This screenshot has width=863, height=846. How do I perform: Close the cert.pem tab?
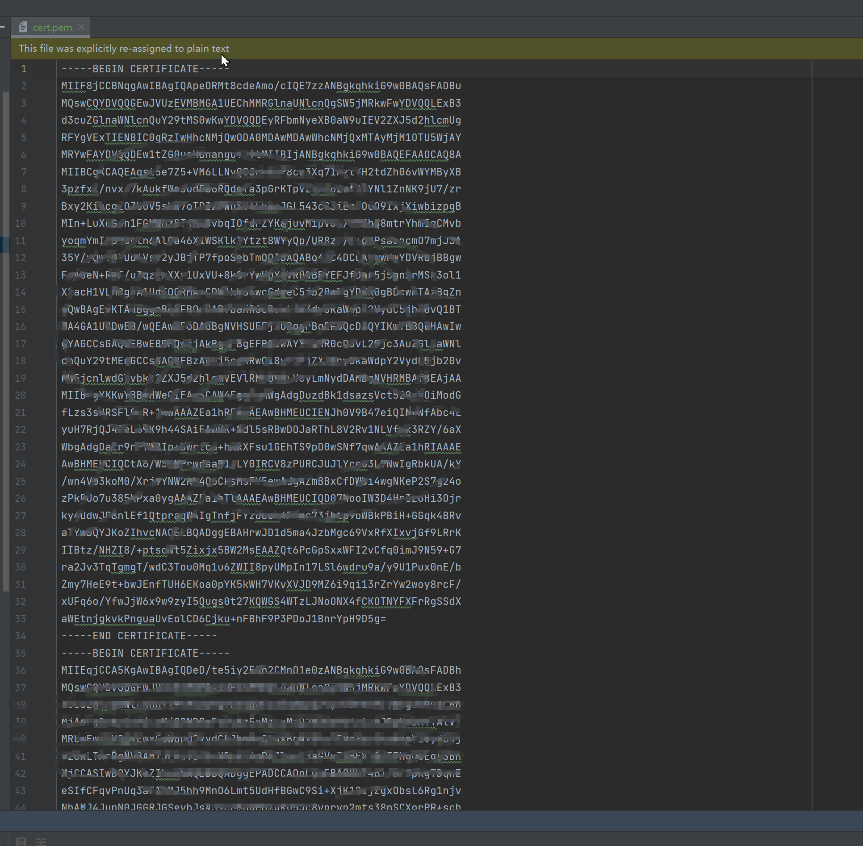click(81, 27)
